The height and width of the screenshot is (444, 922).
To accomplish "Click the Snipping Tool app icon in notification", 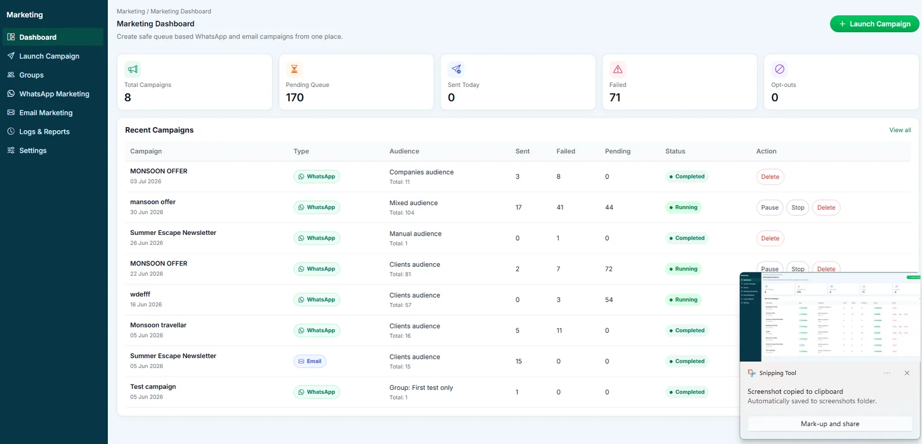I will 752,373.
